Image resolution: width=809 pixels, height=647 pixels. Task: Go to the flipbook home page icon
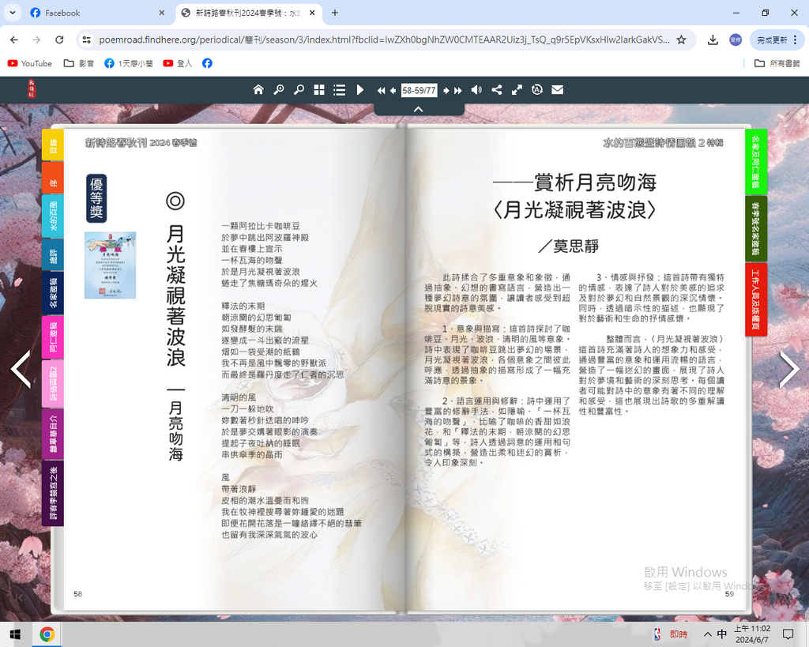pyautogui.click(x=258, y=90)
